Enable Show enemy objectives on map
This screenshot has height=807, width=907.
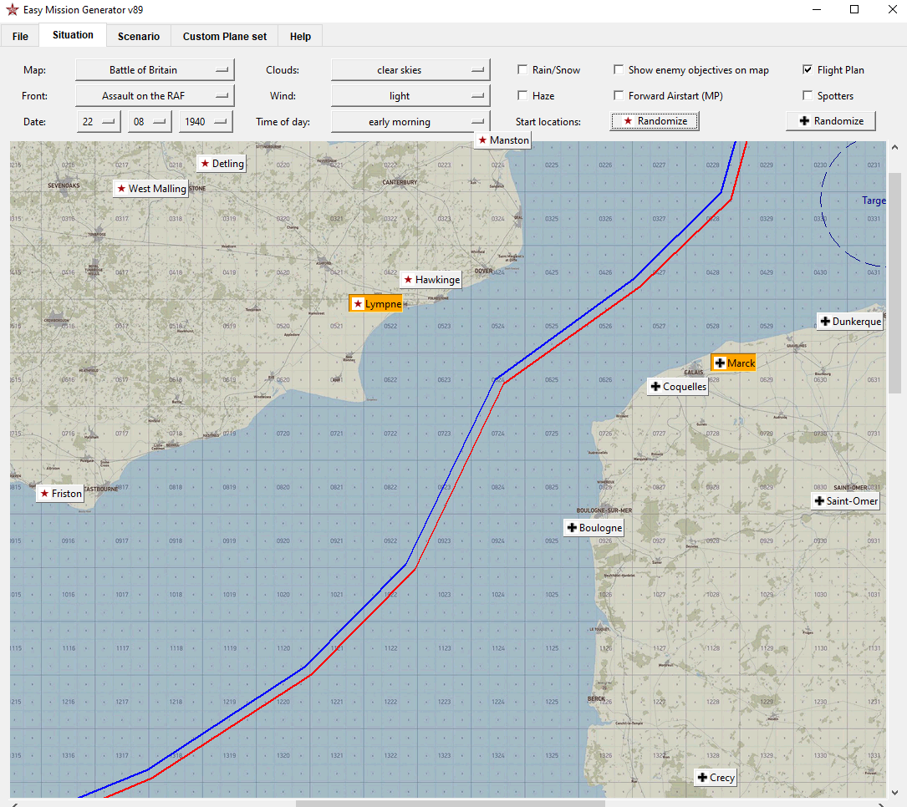point(619,69)
